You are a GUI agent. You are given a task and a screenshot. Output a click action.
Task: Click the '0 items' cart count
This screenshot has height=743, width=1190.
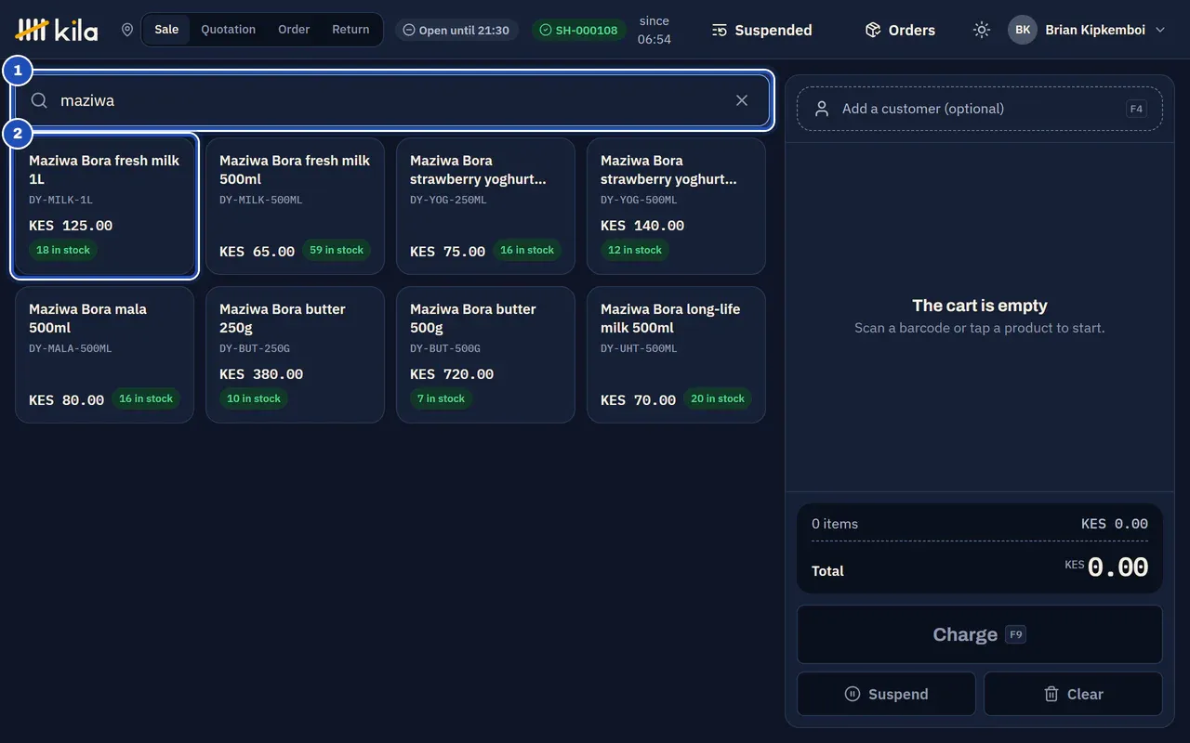[835, 524]
